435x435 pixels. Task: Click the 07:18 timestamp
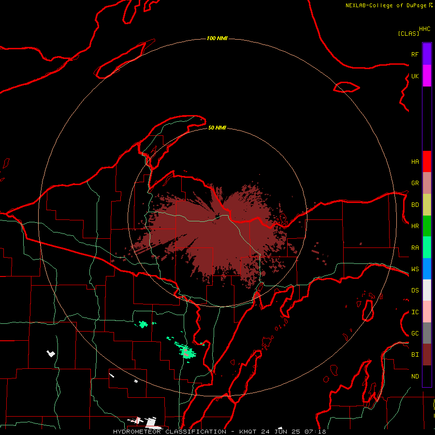tap(315, 432)
